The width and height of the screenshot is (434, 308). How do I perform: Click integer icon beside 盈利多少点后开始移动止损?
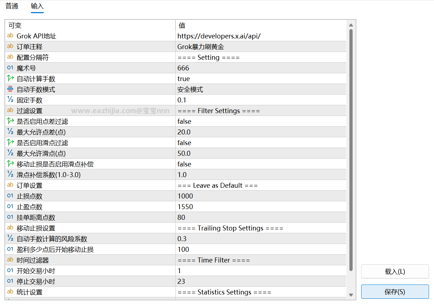coord(10,249)
